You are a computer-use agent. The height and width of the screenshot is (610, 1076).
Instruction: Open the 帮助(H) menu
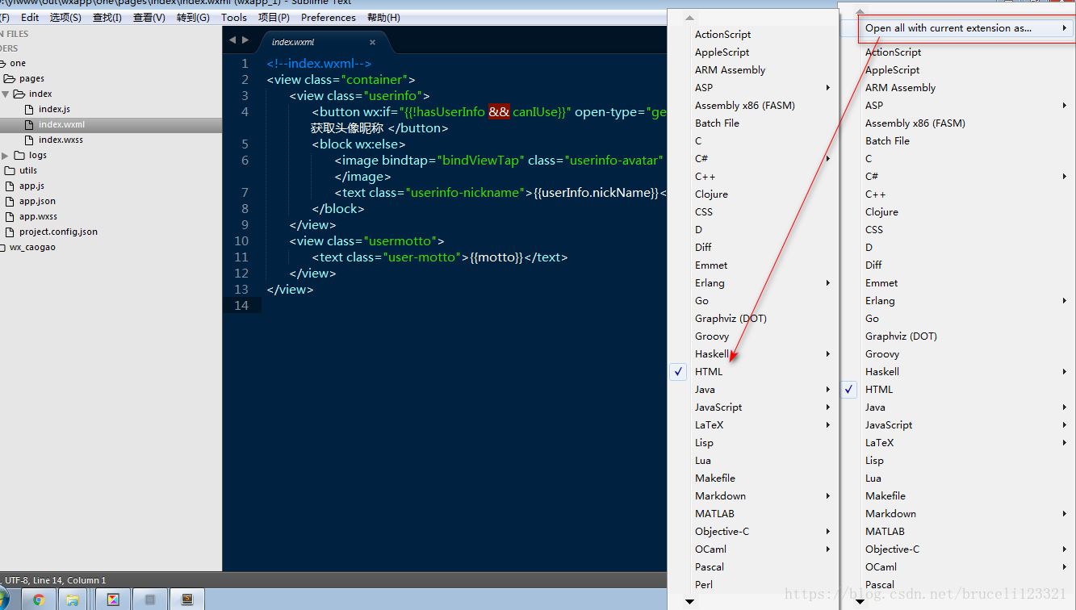click(383, 17)
